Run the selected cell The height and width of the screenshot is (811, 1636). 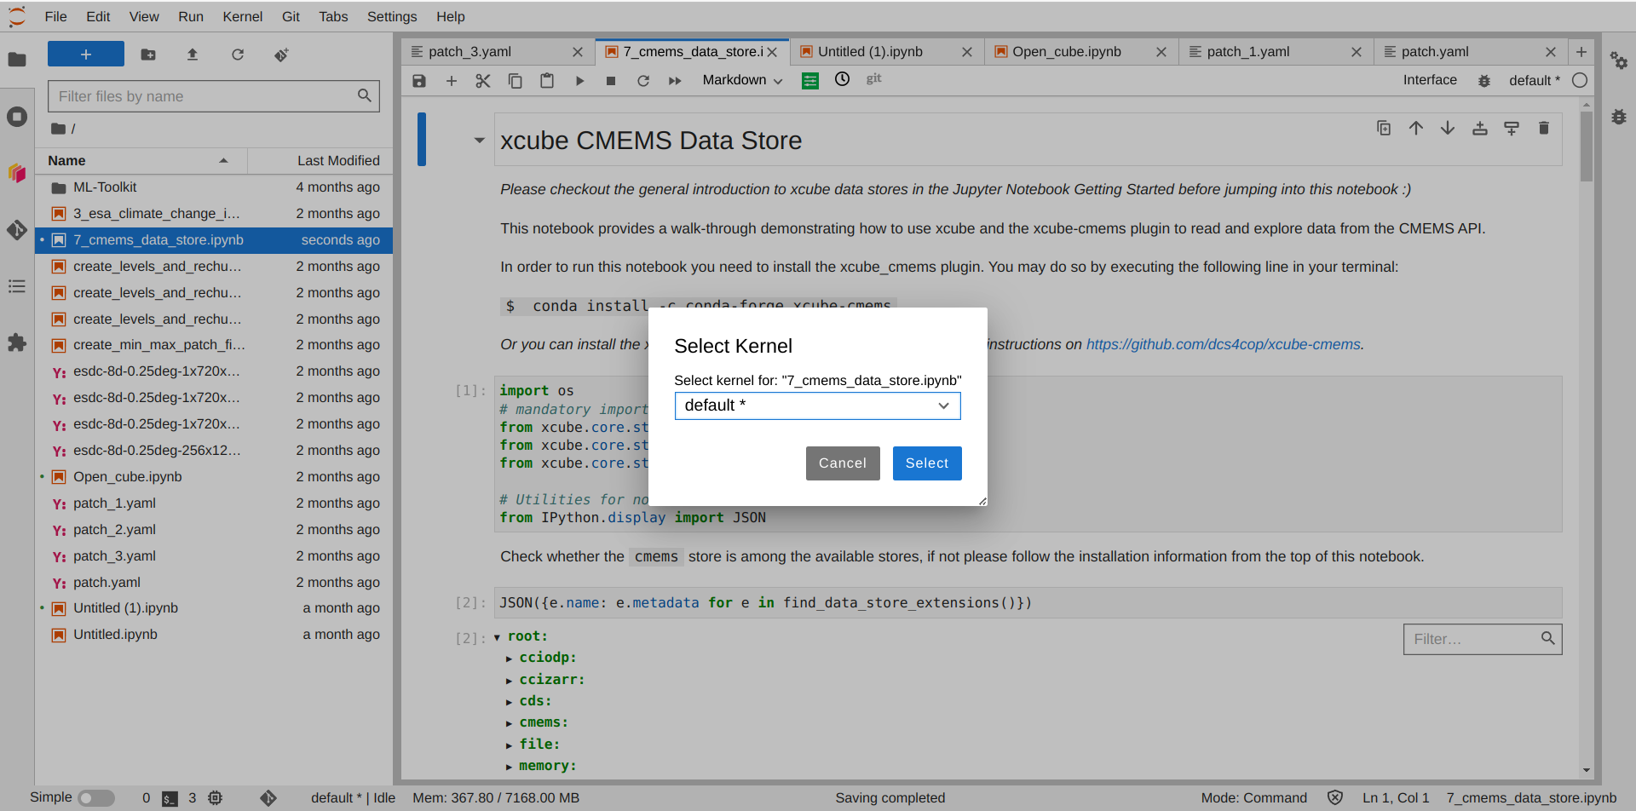point(579,81)
